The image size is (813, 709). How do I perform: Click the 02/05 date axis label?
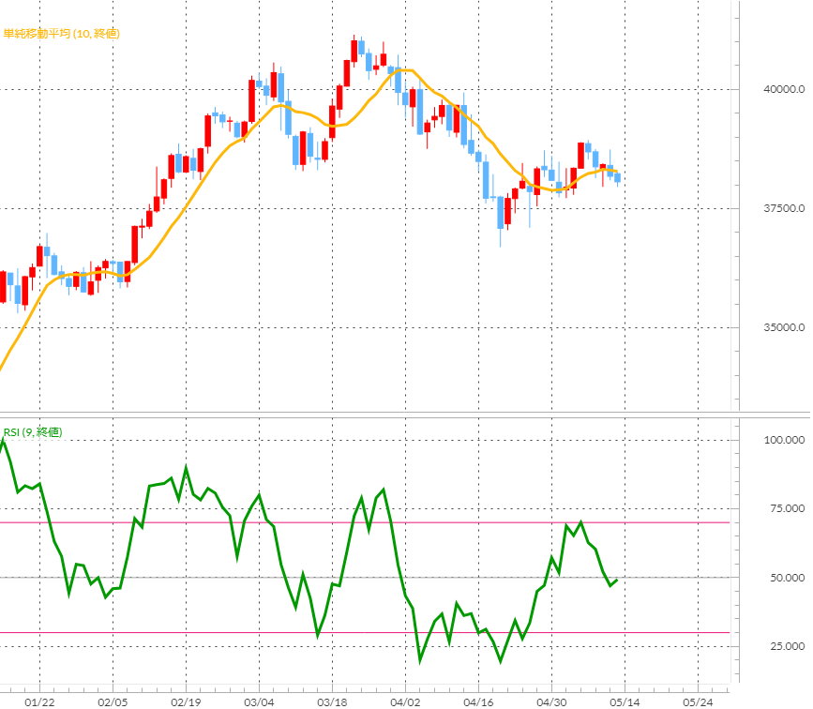point(113,702)
